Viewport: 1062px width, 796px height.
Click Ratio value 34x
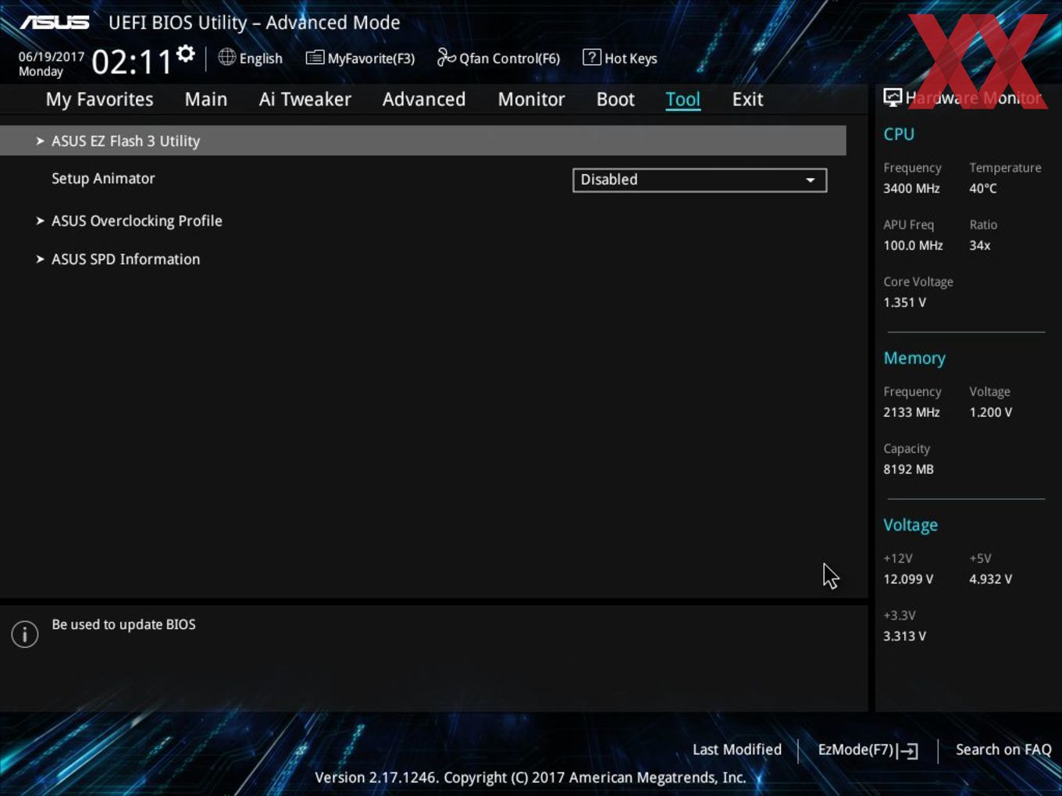(x=980, y=246)
